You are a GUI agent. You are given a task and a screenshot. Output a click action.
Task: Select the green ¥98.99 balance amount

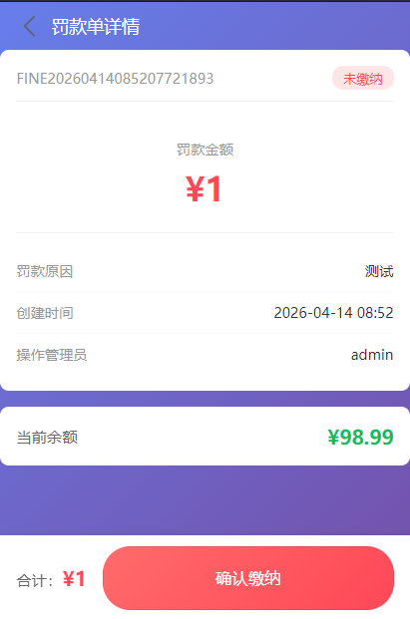361,437
